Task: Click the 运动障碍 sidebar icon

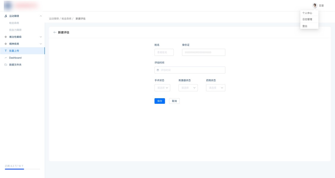Action: (x=6, y=16)
